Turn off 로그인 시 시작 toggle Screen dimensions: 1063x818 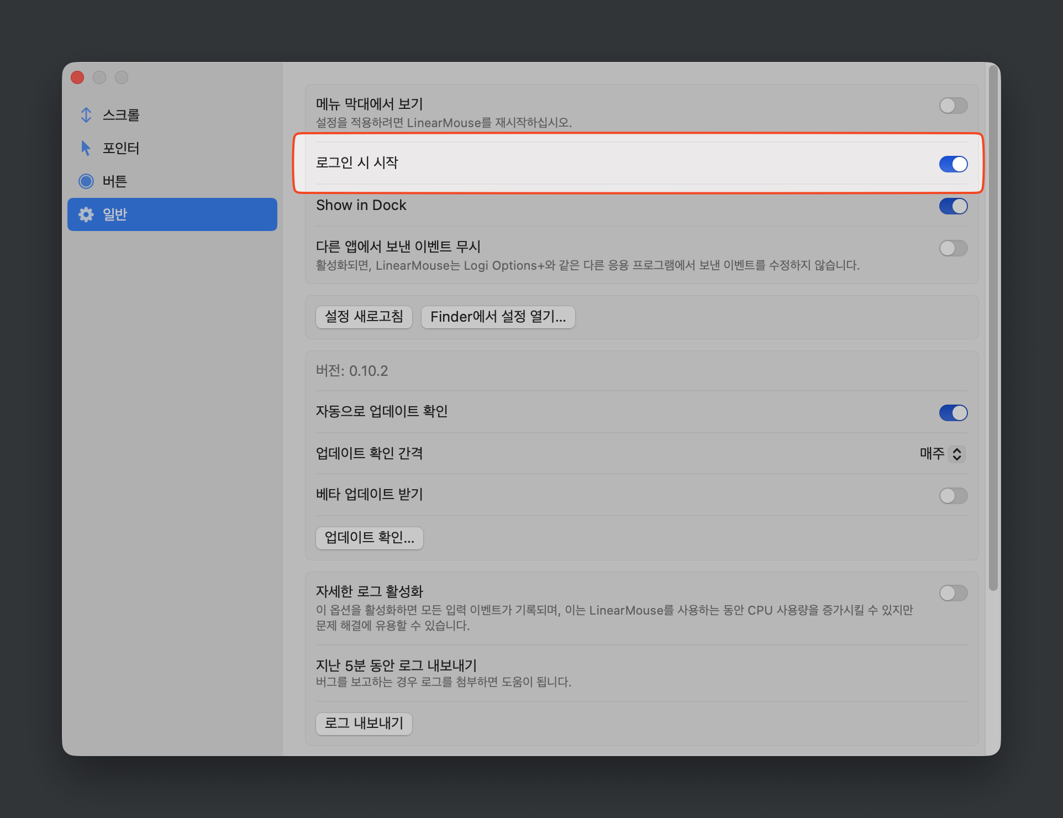click(x=953, y=164)
